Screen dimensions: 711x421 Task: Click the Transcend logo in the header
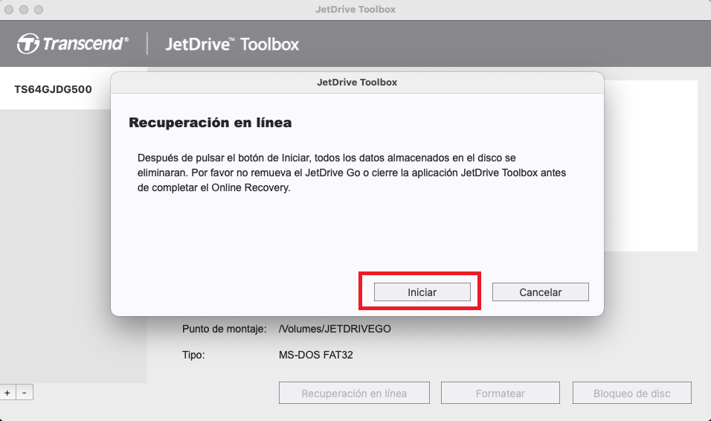(x=73, y=44)
